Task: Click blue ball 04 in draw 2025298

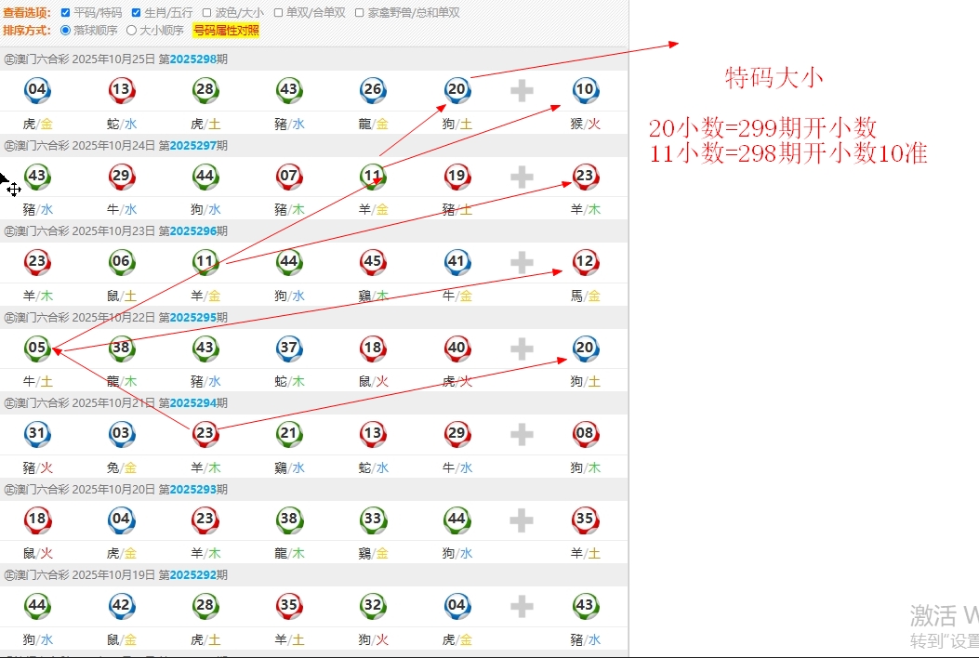Action: point(37,90)
